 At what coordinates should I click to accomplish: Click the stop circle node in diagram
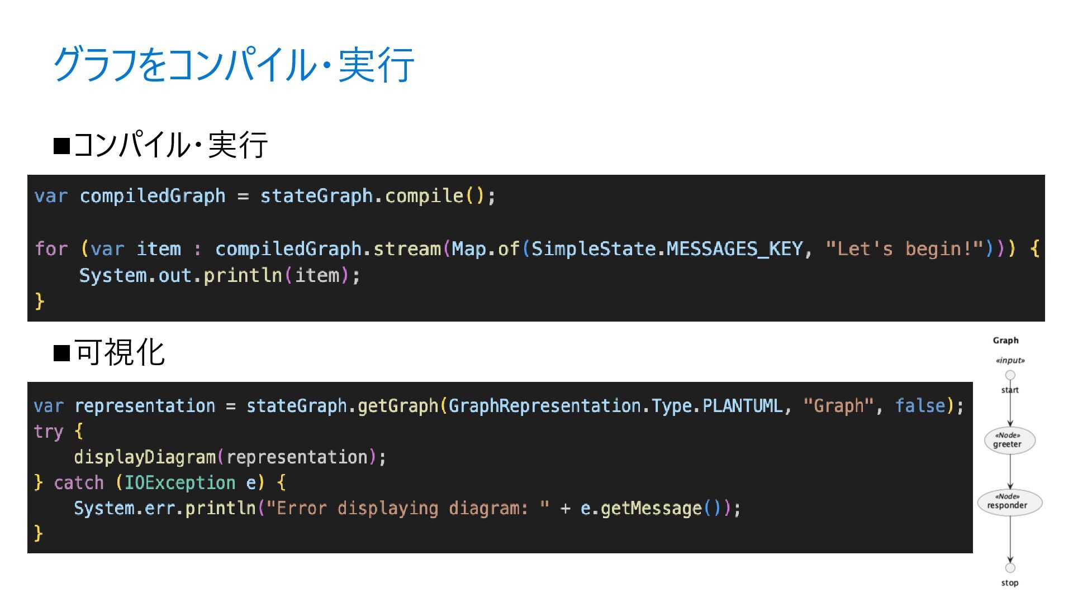(1010, 568)
